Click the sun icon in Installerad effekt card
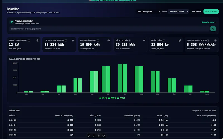Viewport: 223px width, 139px height. tap(37, 40)
